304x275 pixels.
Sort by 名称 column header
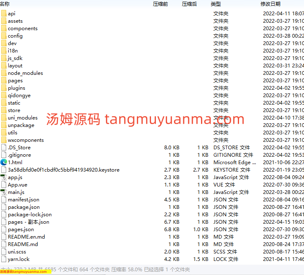click(x=5, y=4)
